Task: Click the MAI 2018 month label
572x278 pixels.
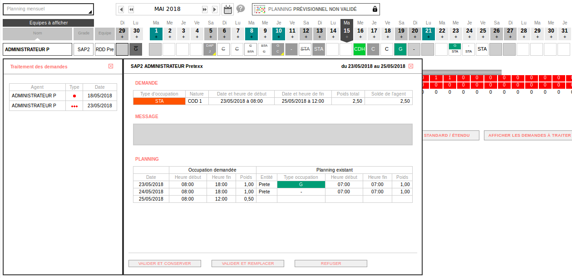Action: pyautogui.click(x=168, y=9)
